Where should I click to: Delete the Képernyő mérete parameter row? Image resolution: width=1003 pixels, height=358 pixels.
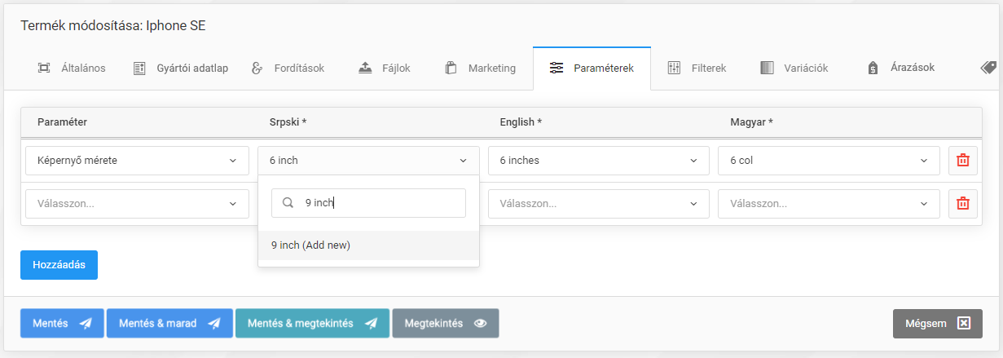point(963,161)
